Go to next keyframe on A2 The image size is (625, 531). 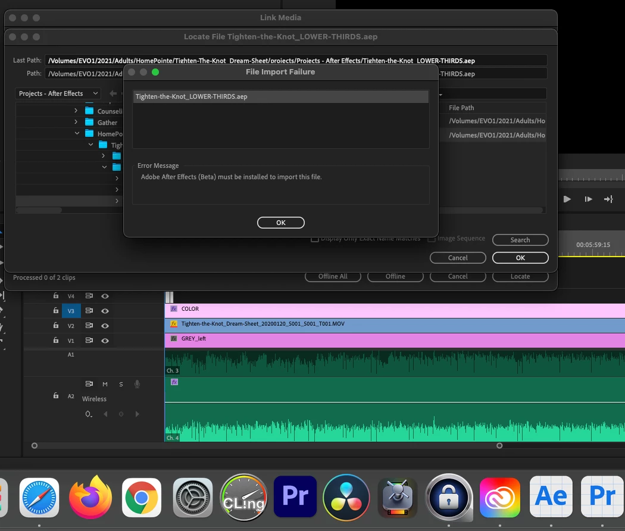click(137, 414)
